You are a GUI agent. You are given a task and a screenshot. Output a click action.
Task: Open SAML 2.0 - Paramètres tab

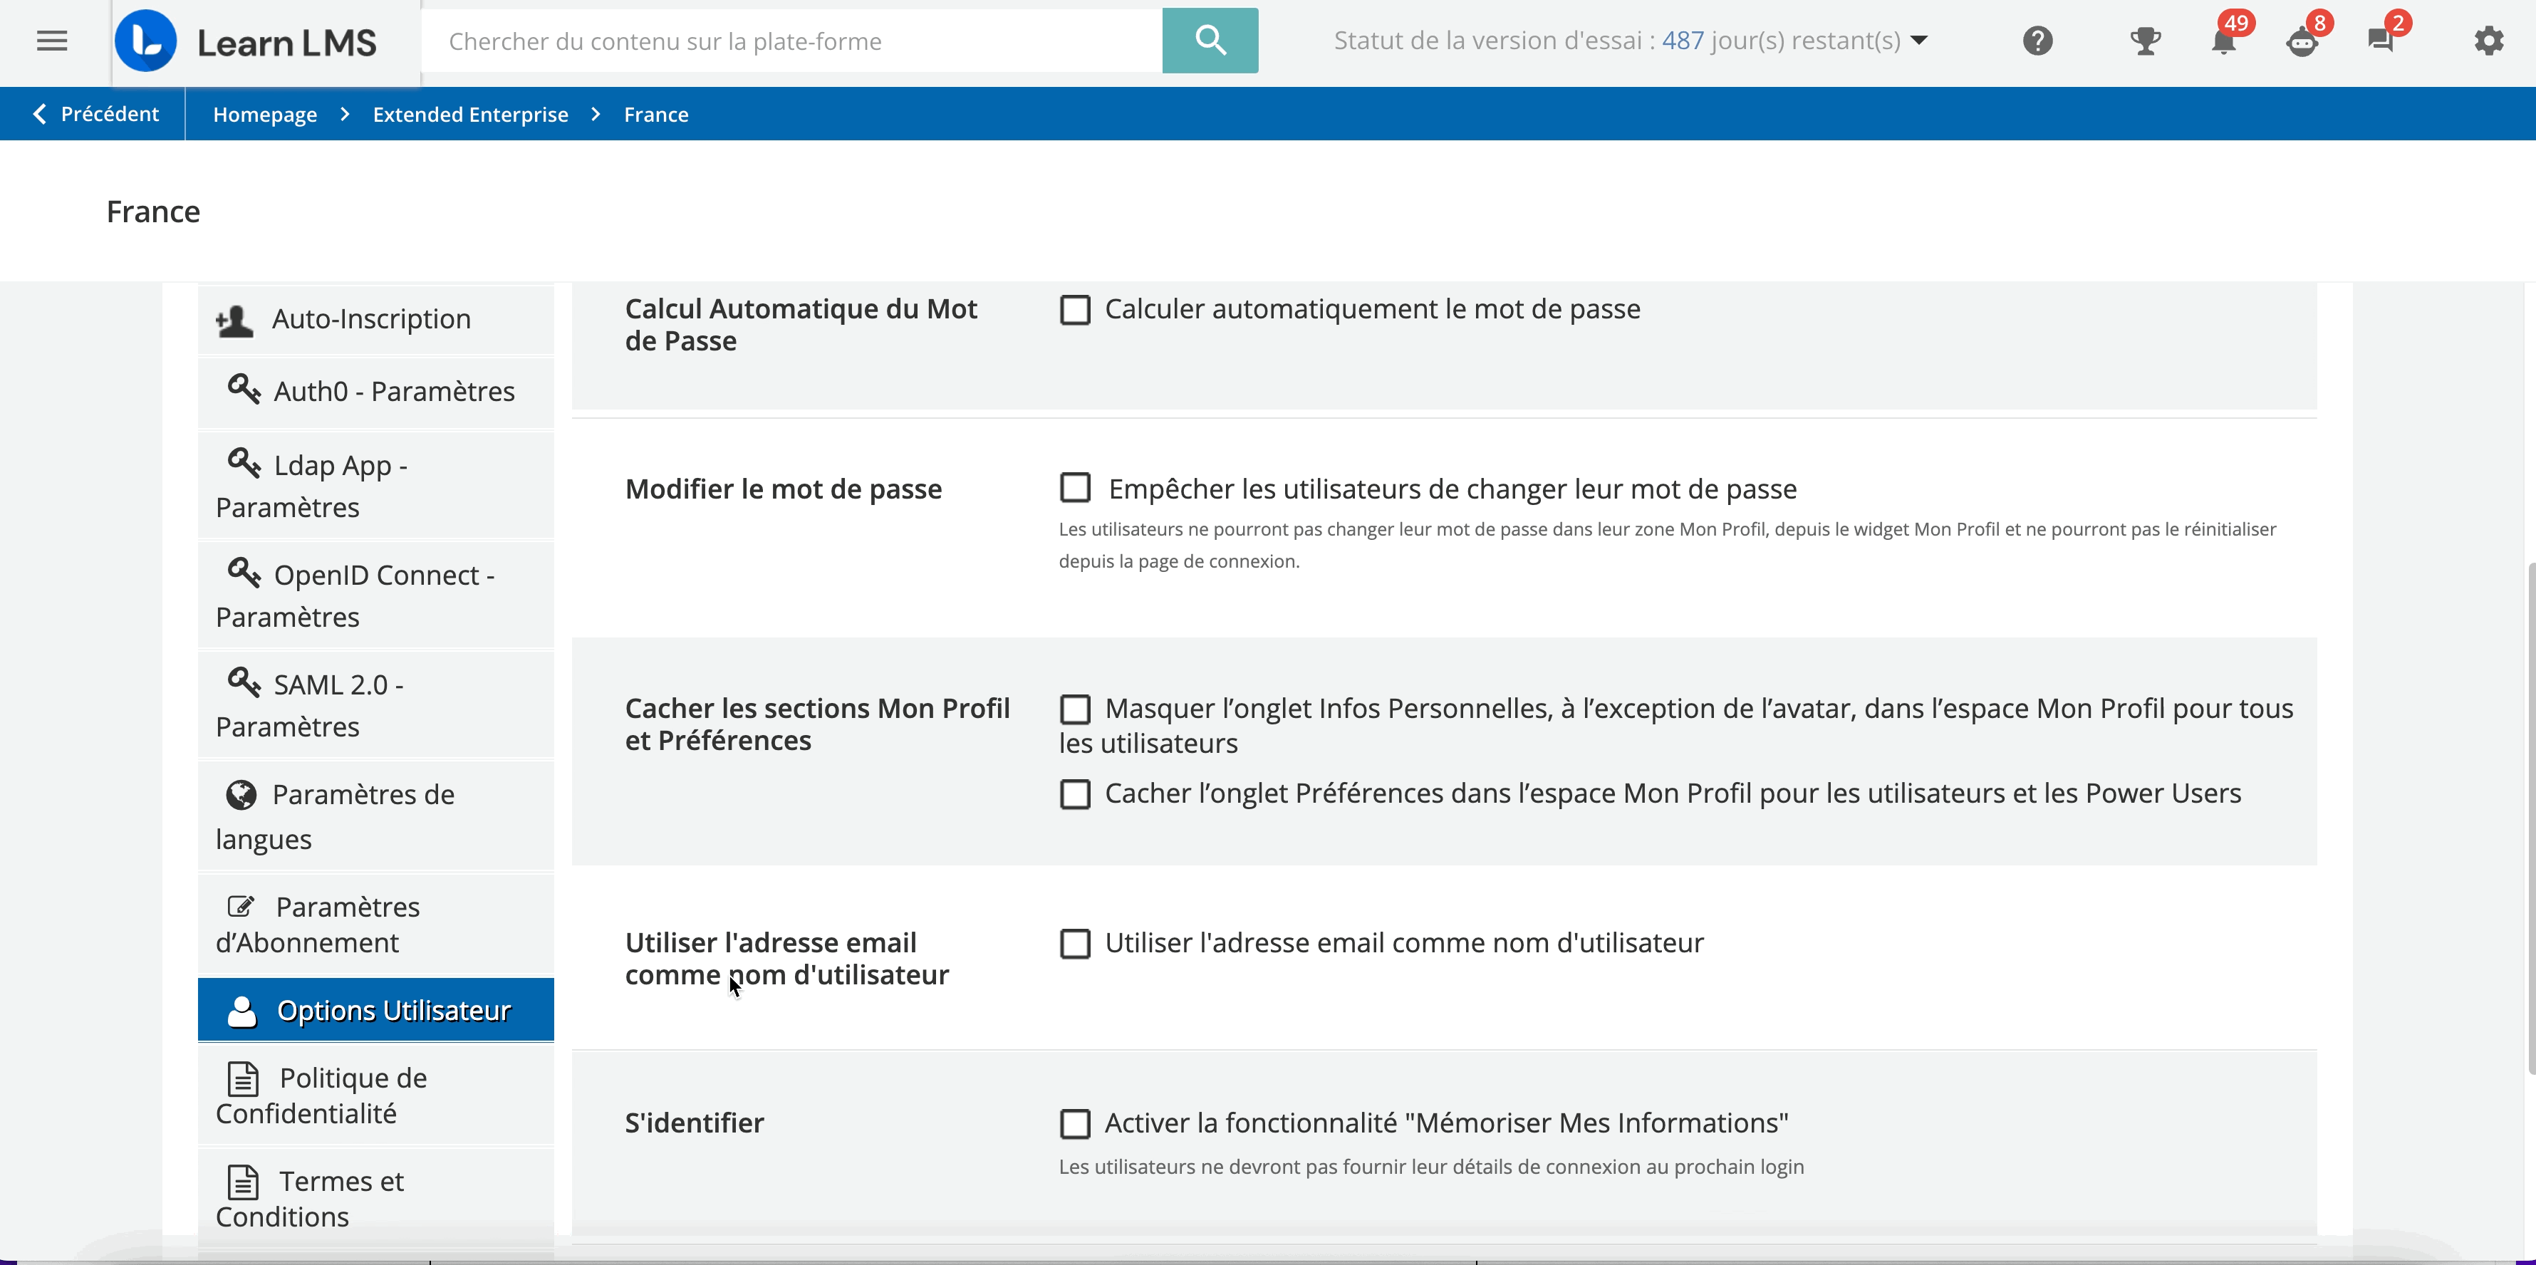coord(376,705)
